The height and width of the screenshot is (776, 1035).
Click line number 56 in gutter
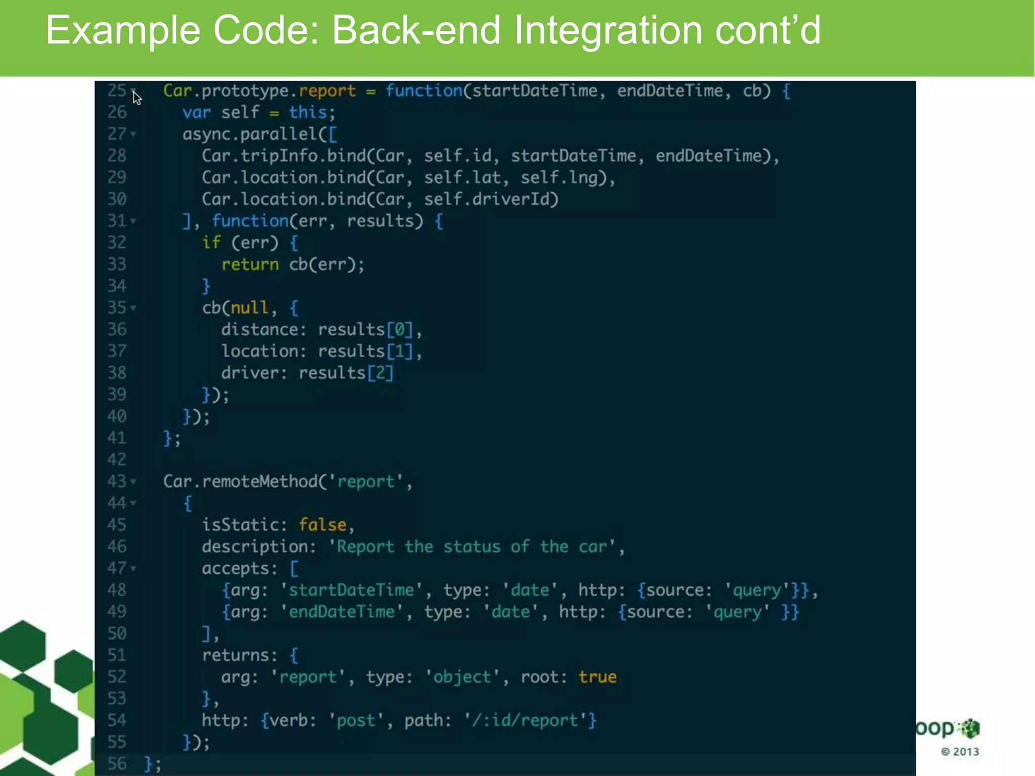117,763
